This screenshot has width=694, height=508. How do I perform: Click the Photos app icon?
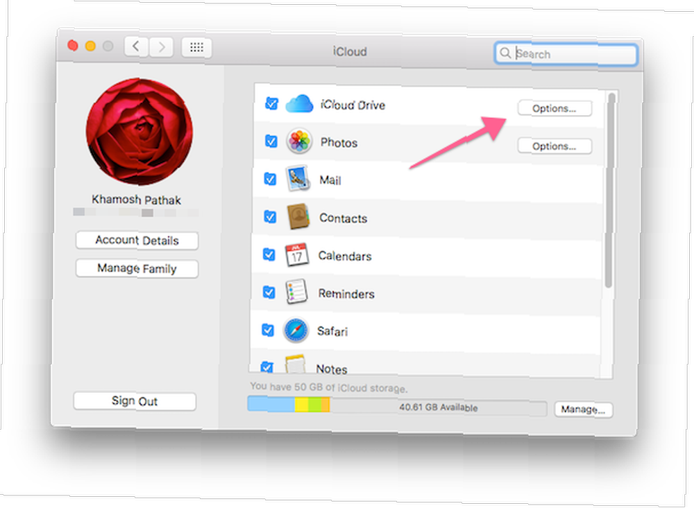(x=298, y=141)
